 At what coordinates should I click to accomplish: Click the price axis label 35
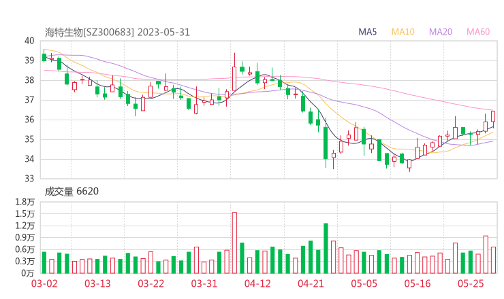click(x=29, y=139)
